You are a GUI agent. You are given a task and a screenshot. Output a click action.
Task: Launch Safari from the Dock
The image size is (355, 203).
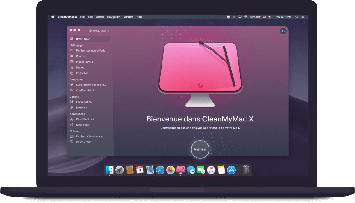click(160, 170)
